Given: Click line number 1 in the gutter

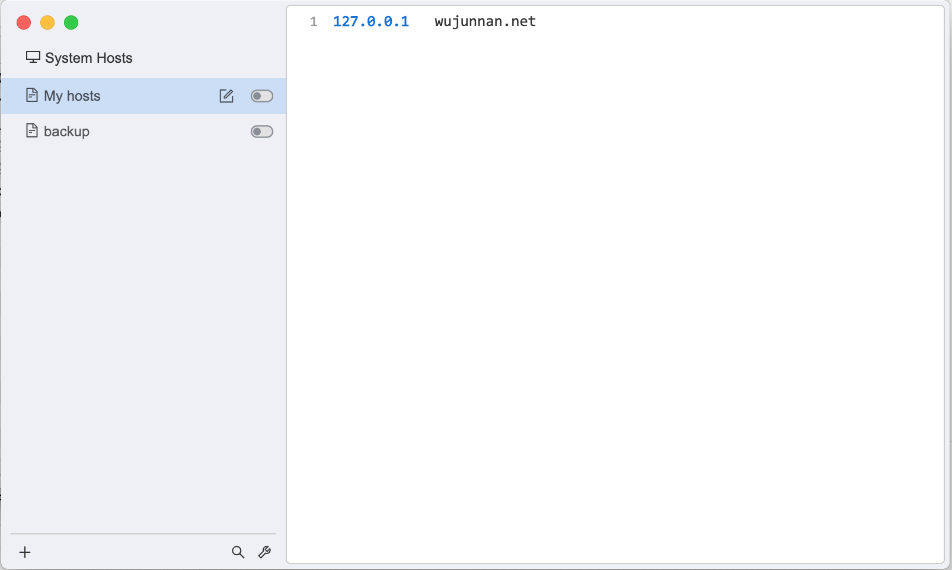Looking at the screenshot, I should click(x=314, y=22).
